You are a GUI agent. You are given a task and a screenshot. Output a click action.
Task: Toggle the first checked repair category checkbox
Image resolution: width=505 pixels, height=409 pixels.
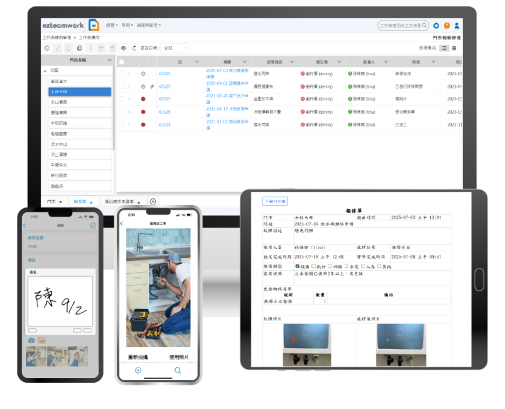point(297,266)
